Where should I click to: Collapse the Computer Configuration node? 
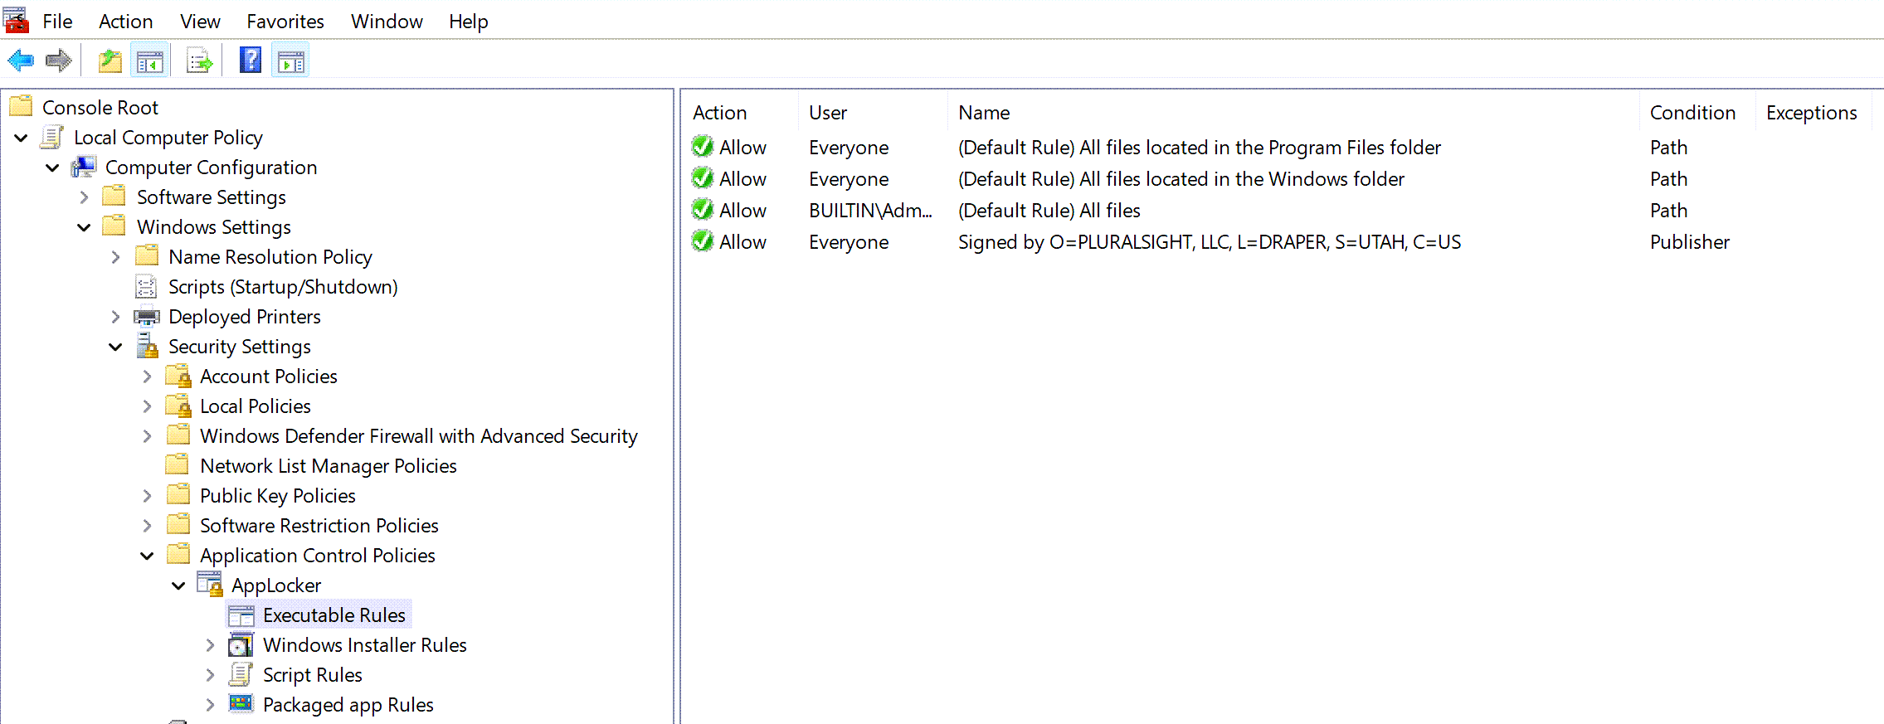click(53, 168)
